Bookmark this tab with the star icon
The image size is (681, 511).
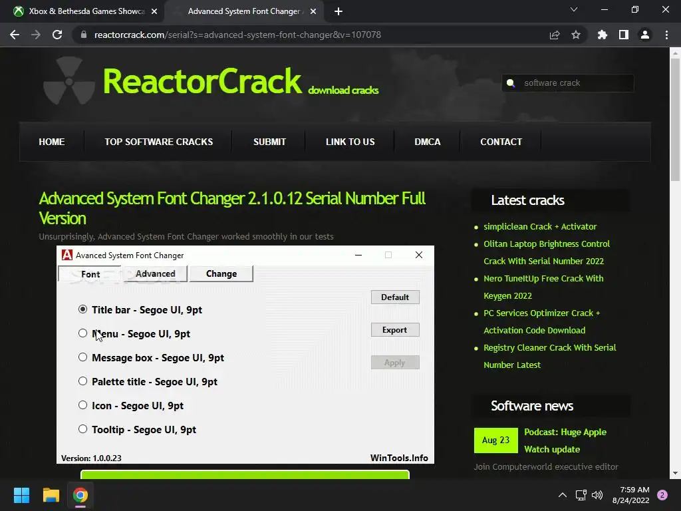[x=576, y=35]
